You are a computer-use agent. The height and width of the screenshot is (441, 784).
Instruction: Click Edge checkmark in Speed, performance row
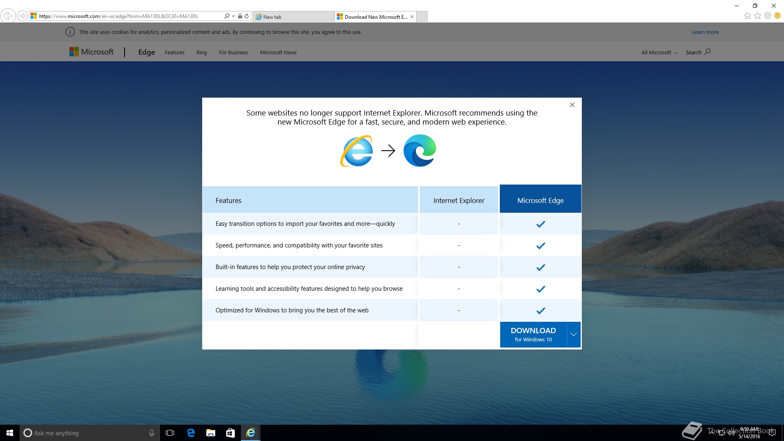[541, 246]
